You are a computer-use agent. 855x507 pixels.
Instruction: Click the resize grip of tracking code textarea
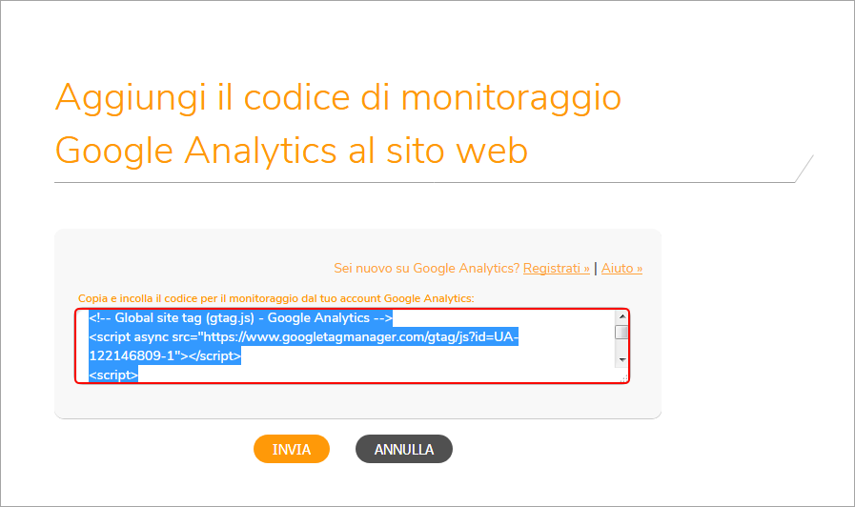point(623,377)
